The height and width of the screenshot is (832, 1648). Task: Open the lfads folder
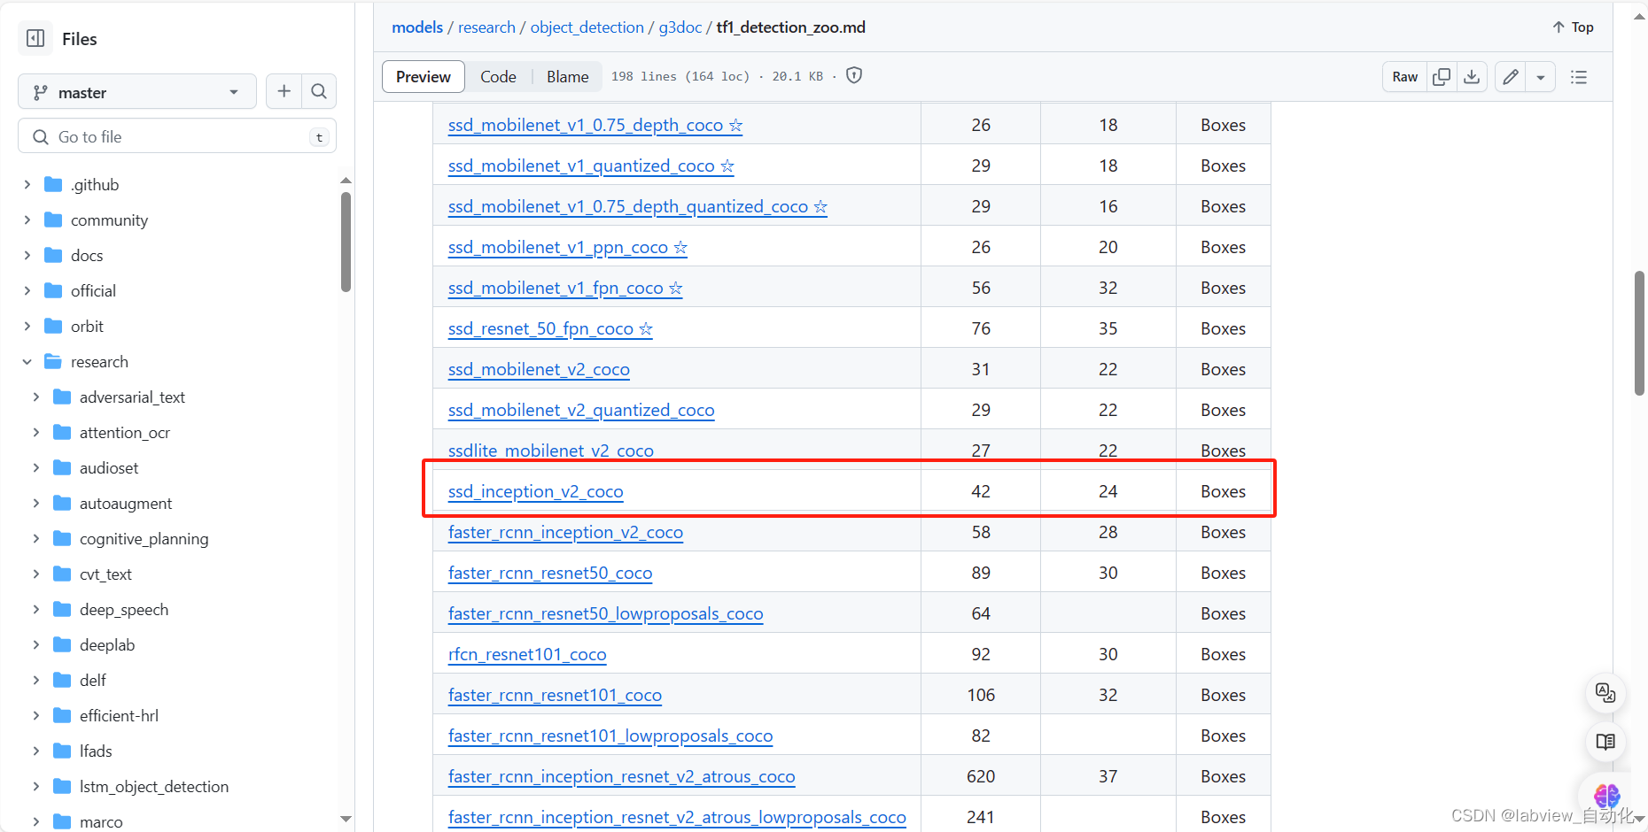point(96,751)
